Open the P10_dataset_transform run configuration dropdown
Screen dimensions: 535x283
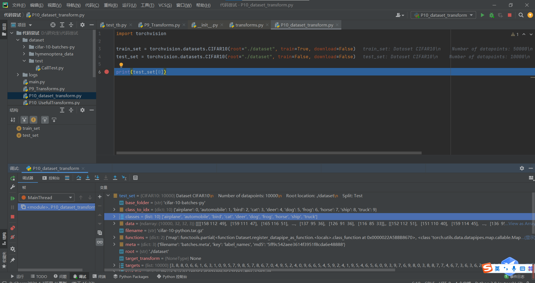pos(443,15)
